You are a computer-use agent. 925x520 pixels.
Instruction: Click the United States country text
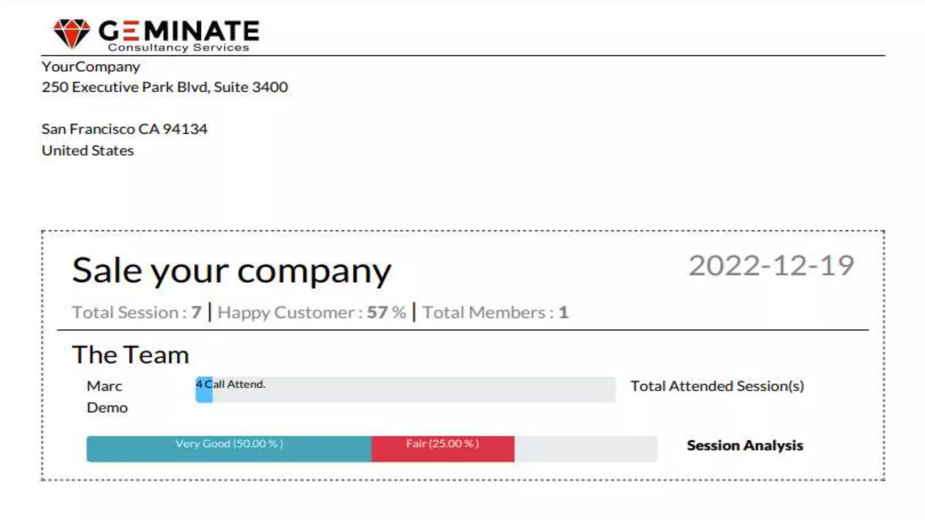tap(88, 150)
